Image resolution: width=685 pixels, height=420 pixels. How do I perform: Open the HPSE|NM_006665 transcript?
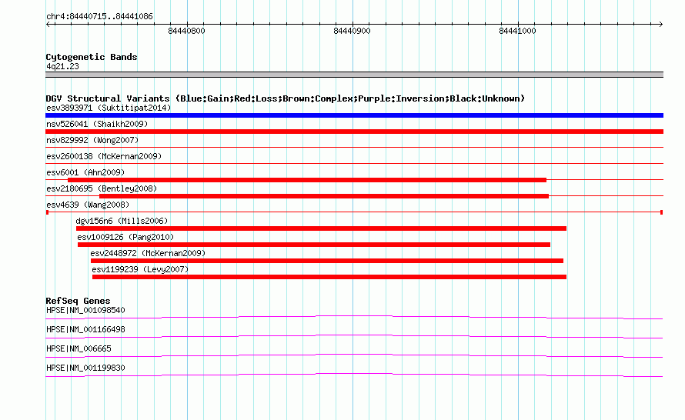click(79, 348)
